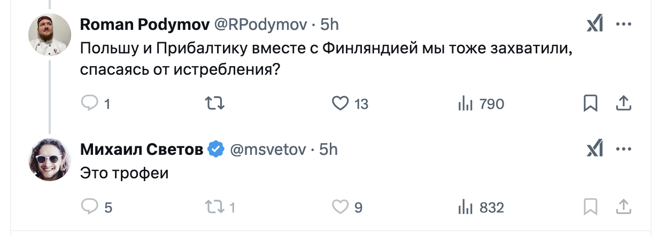Image resolution: width=665 pixels, height=236 pixels.
Task: Share Михаил Светов's tweet
Action: pos(623,207)
